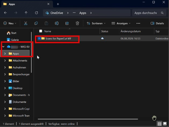Image resolution: width=169 pixels, height=127 pixels.
Task: Click the Rename icon
Action: pyautogui.click(x=57, y=23)
